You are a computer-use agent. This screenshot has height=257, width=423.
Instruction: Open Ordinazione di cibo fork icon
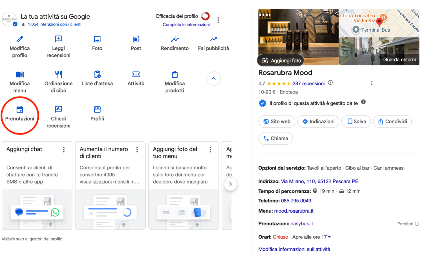(58, 74)
